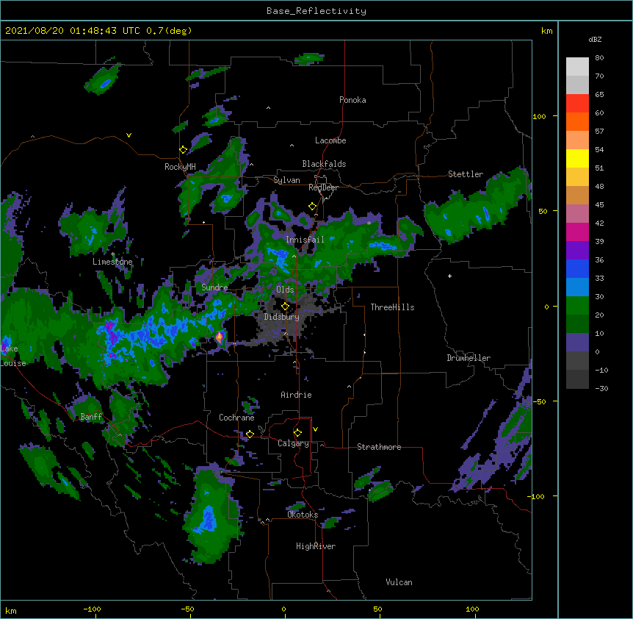This screenshot has height=619, width=633.
Task: Select the light blue 30-33 dBZ legend swatch
Action: point(577,287)
